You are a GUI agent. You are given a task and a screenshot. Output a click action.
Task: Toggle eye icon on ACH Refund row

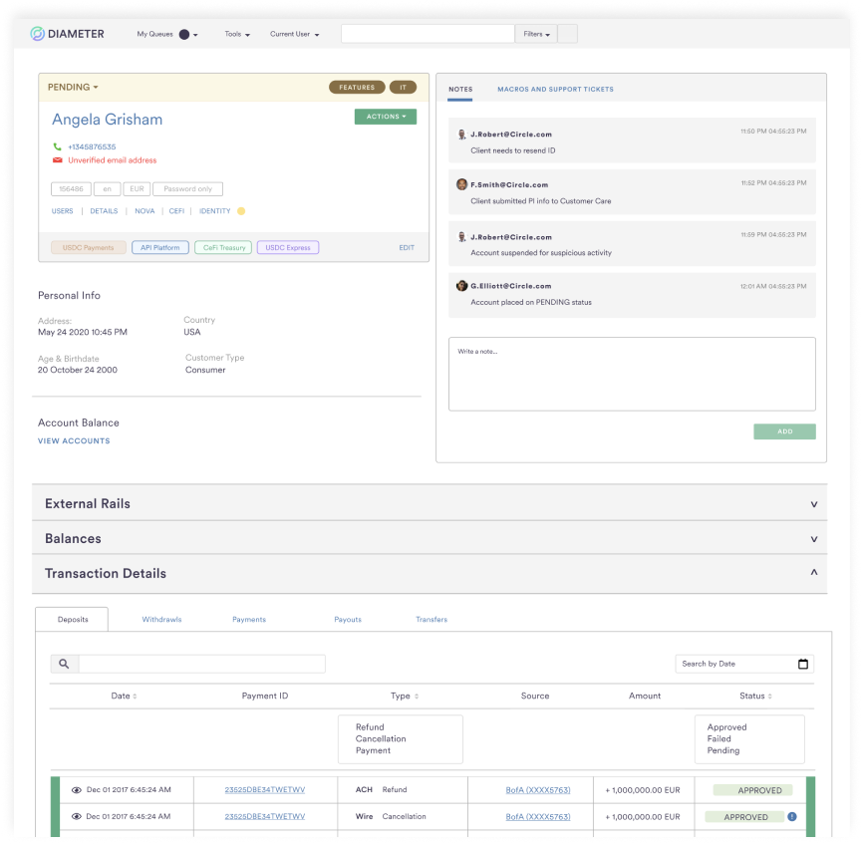pos(77,790)
